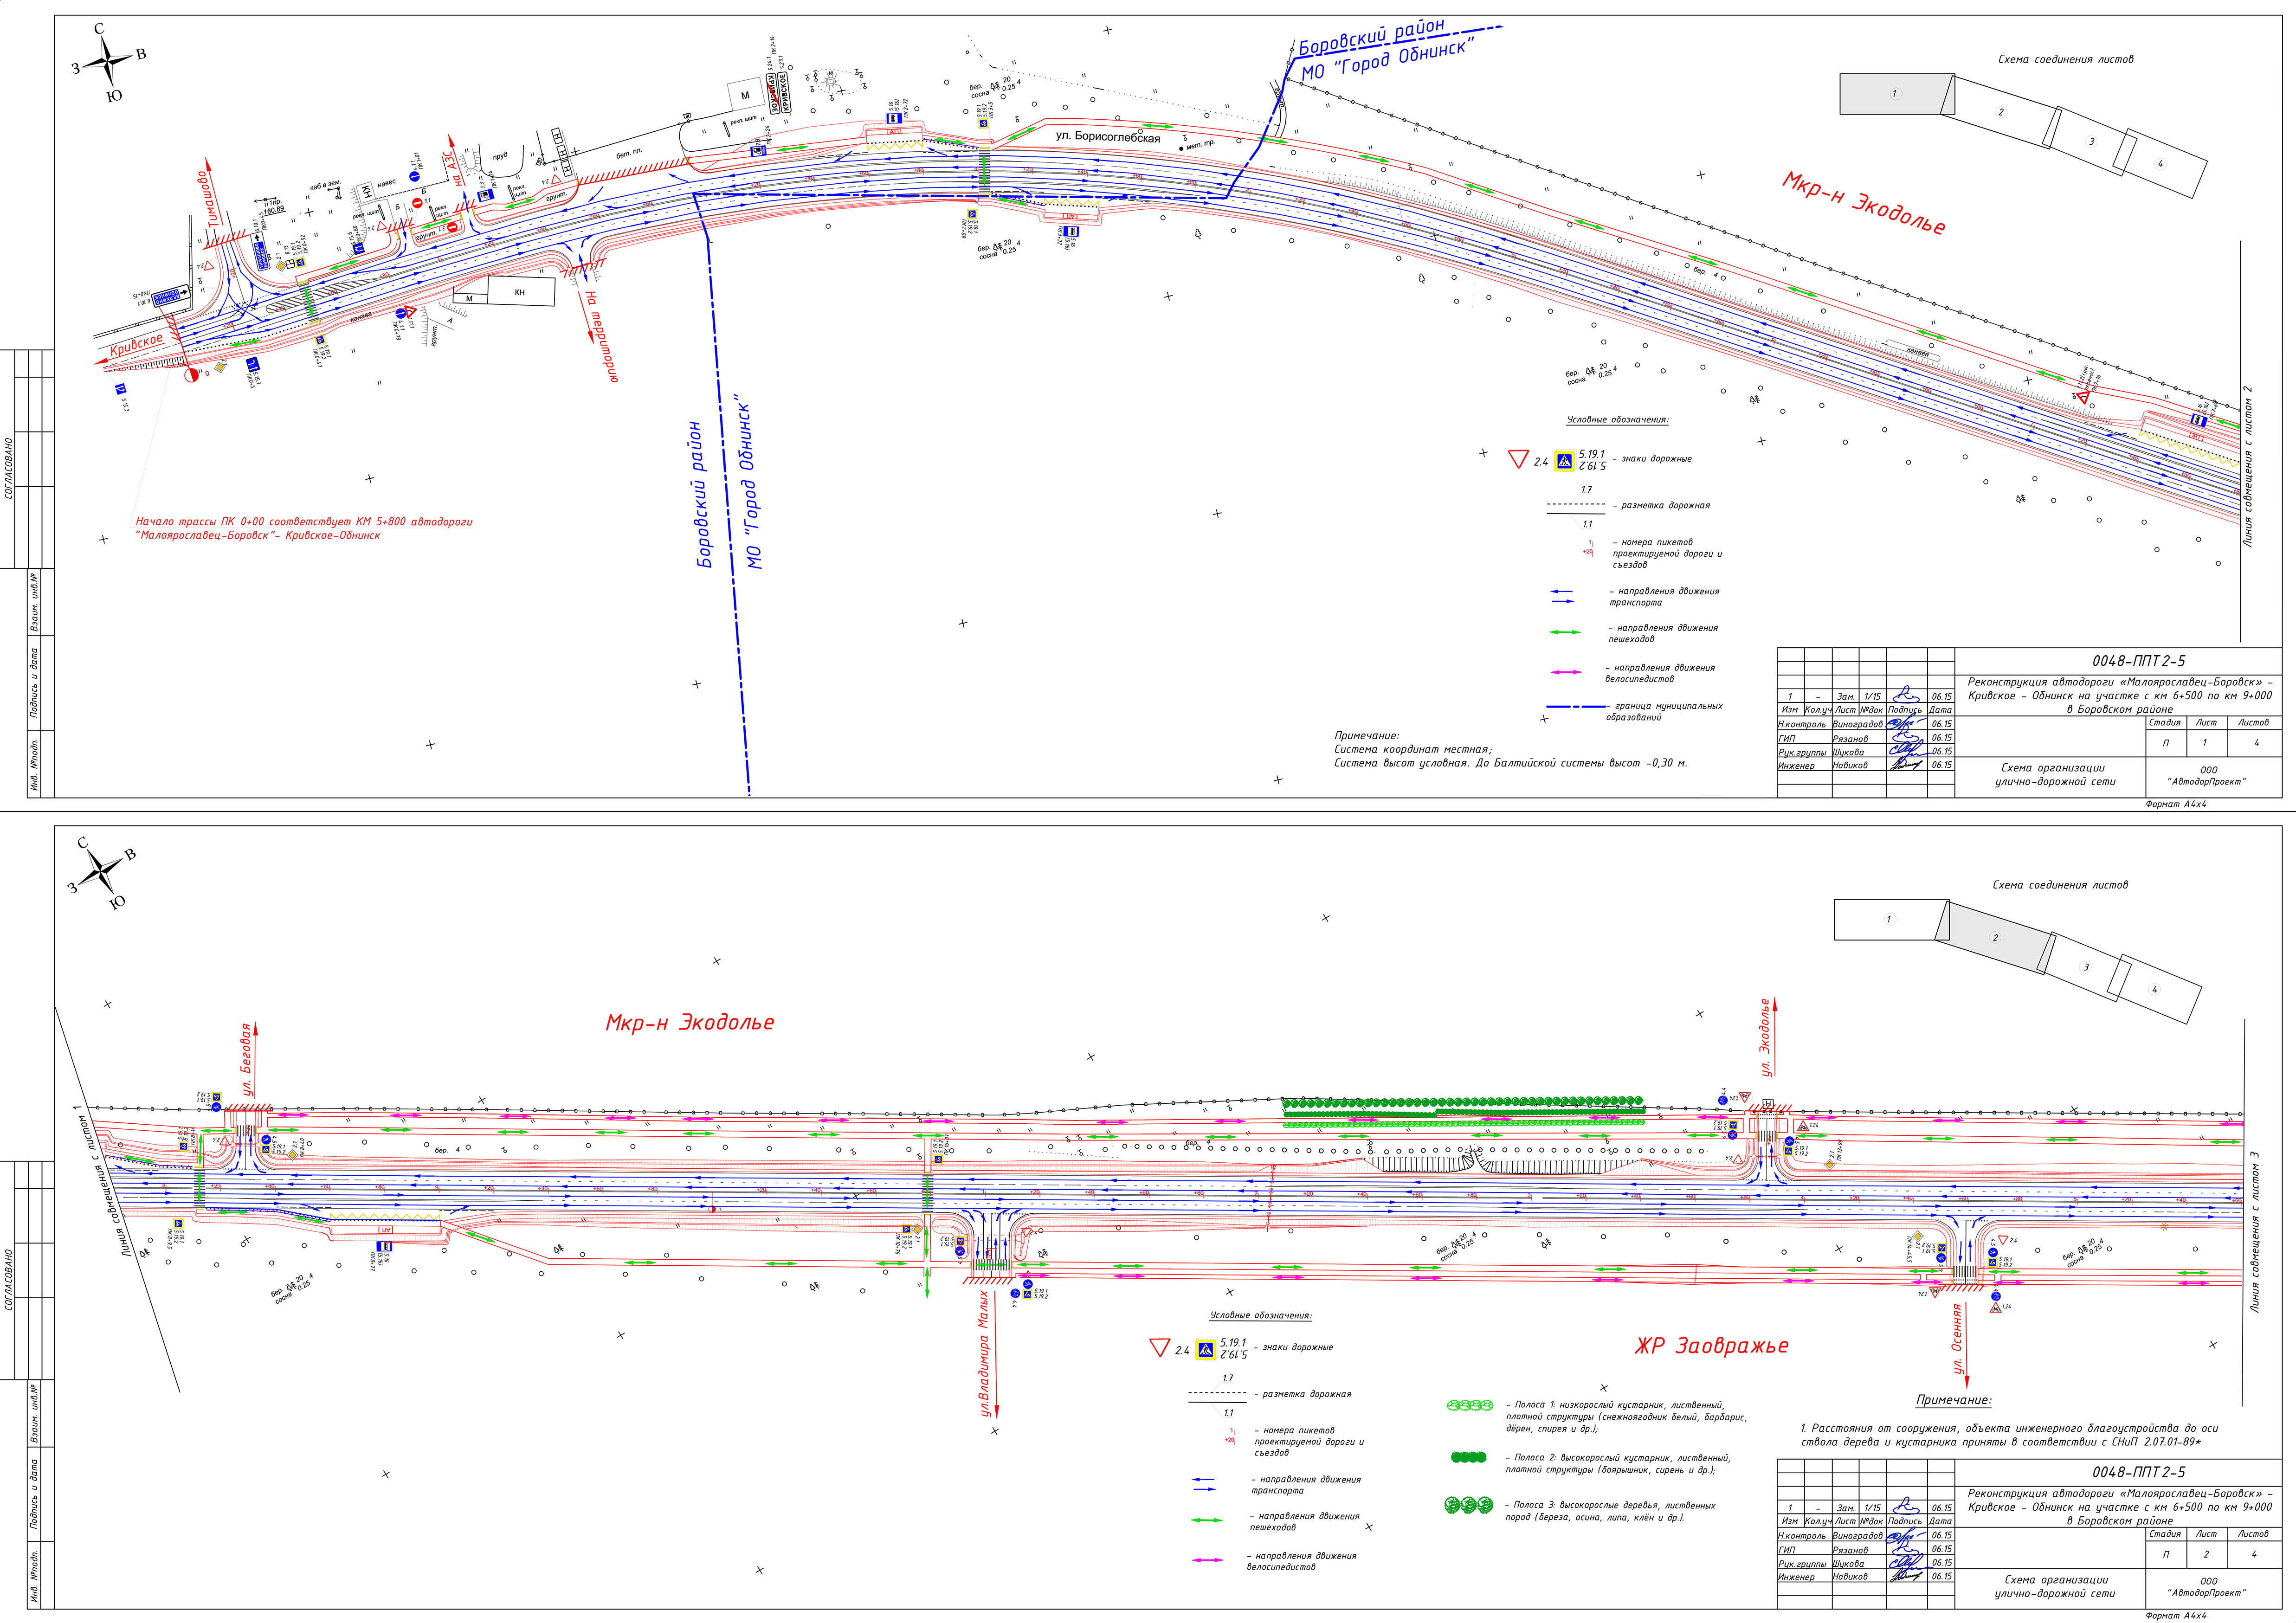Click the Полоса 2 dark-green shrub symbol
Viewport: 2296px width, 1623px height.
click(1468, 1458)
